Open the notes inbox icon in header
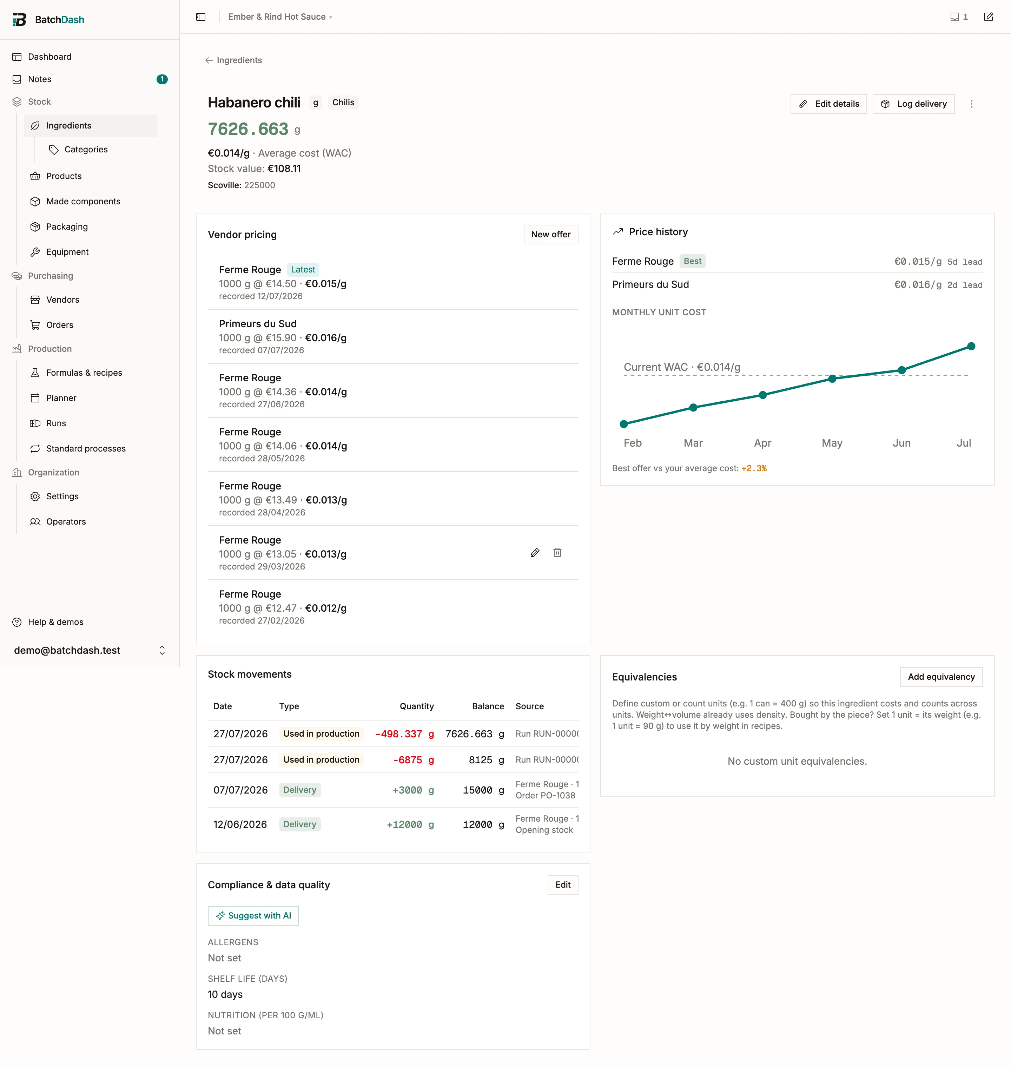 click(x=958, y=17)
